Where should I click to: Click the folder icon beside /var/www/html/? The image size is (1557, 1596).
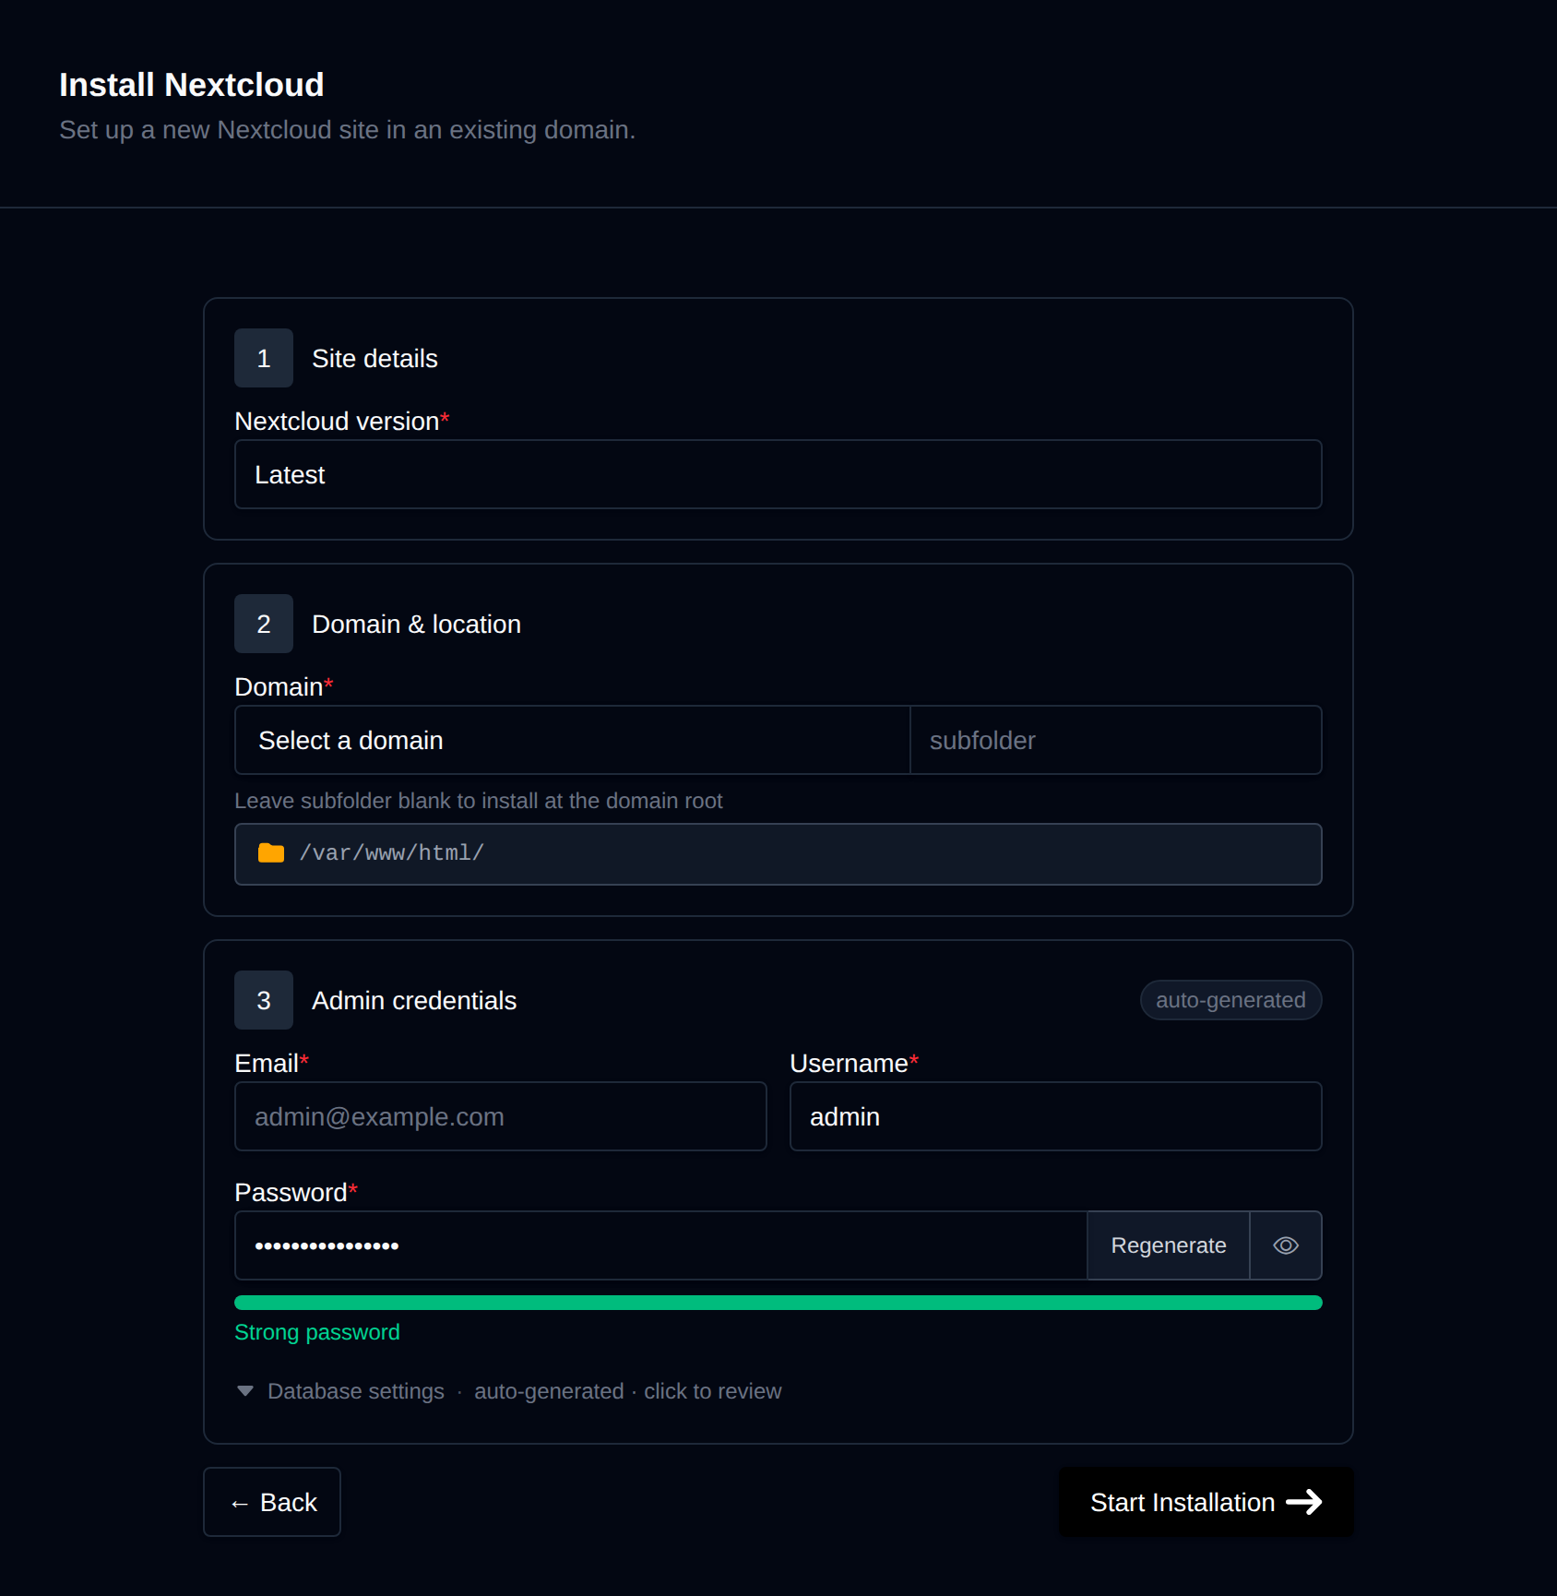click(271, 853)
